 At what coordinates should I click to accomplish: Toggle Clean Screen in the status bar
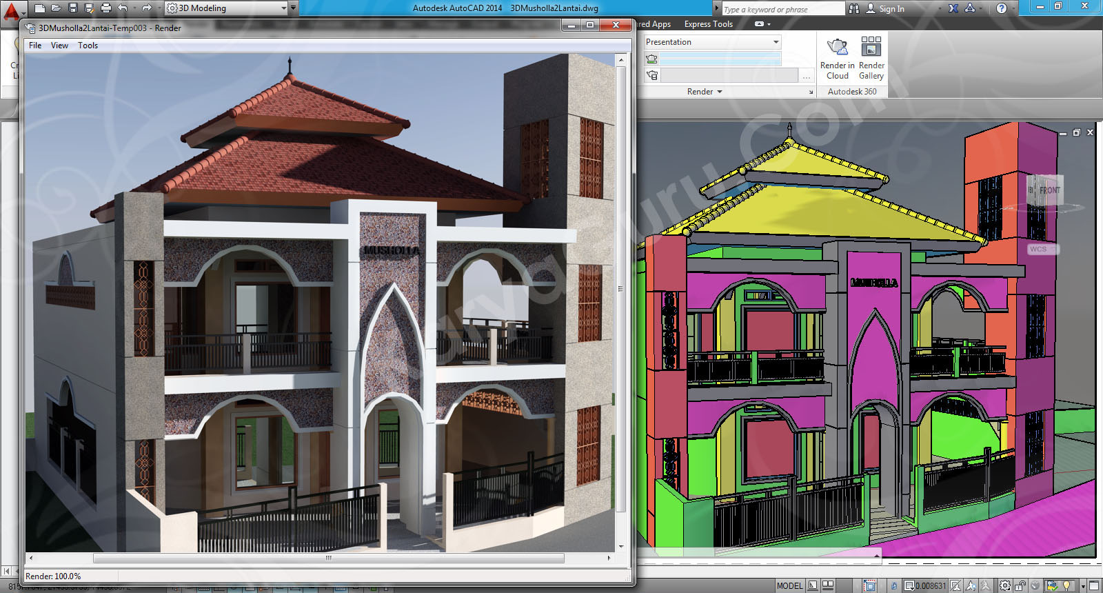tap(1095, 586)
